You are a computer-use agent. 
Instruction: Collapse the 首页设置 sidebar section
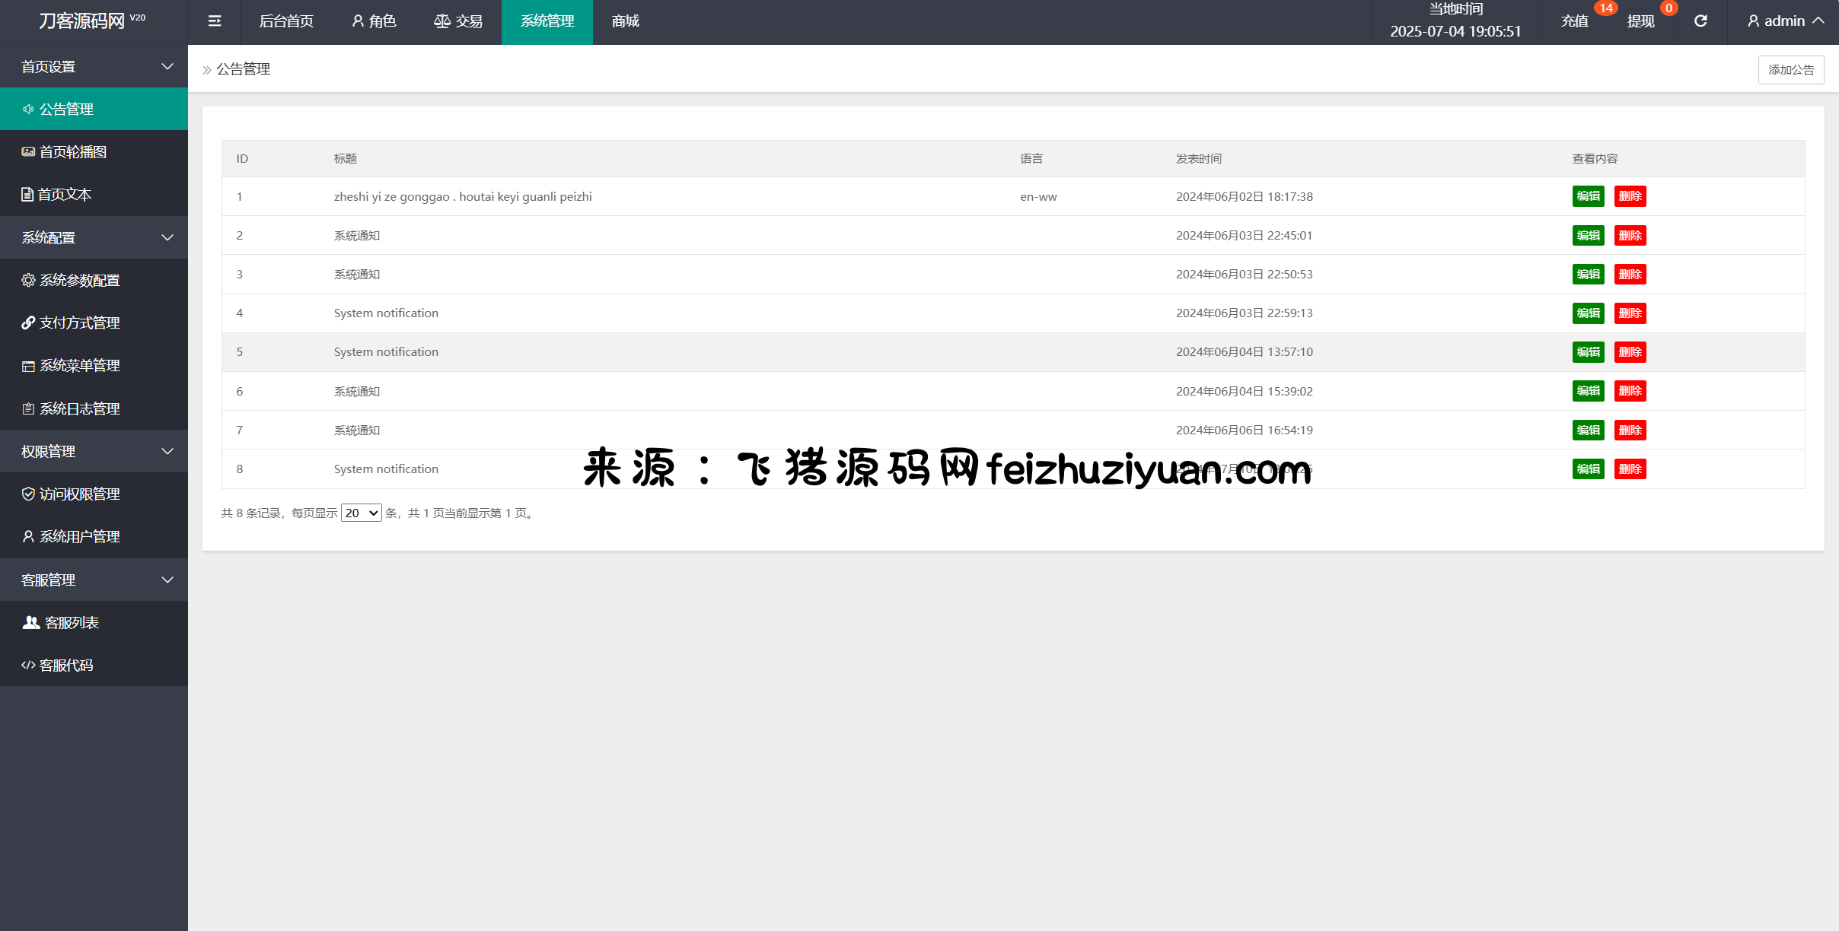94,67
